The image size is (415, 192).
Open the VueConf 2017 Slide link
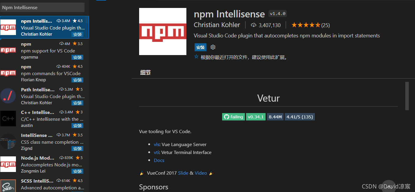(183, 173)
